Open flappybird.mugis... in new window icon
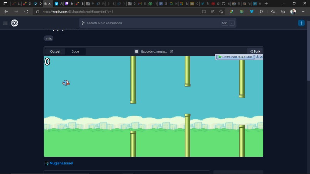310x174 pixels. pyautogui.click(x=172, y=51)
